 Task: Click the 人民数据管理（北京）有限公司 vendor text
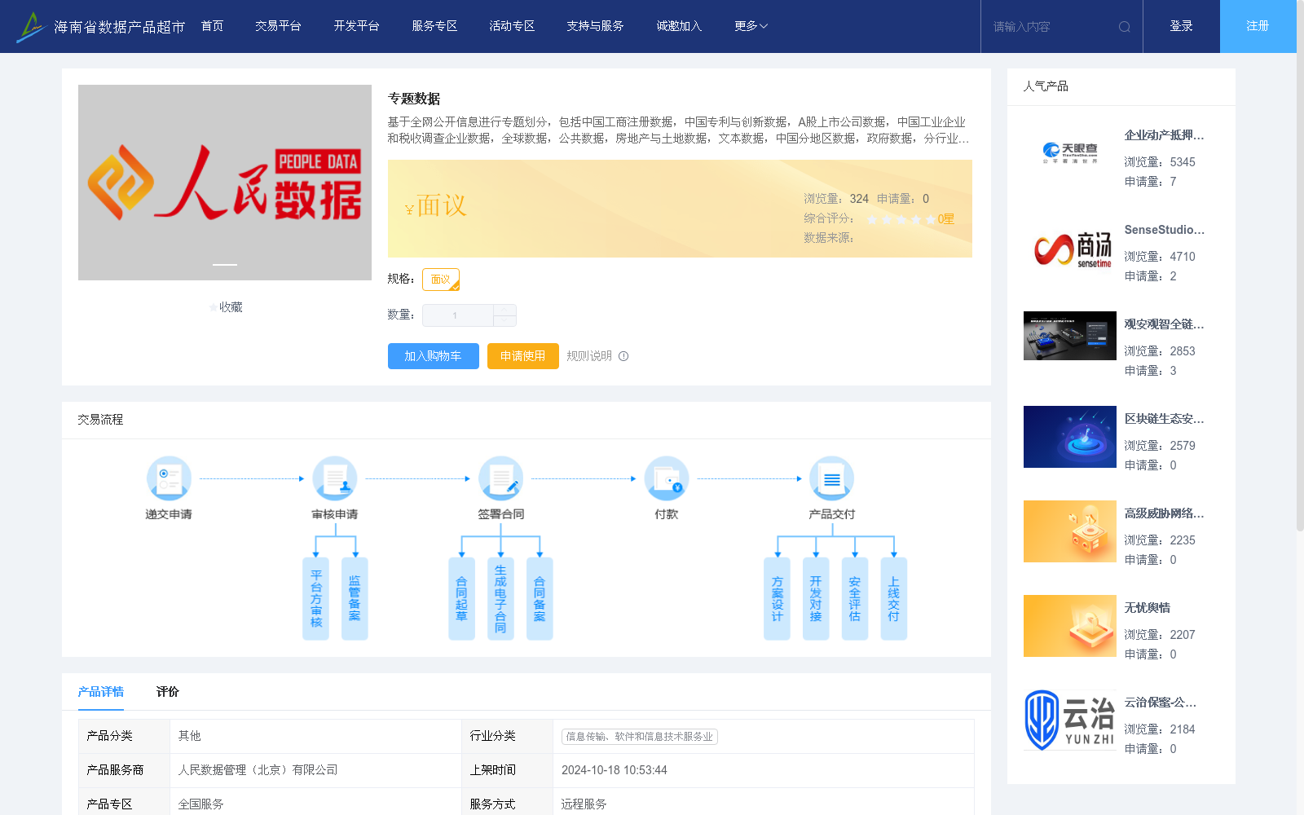(258, 770)
